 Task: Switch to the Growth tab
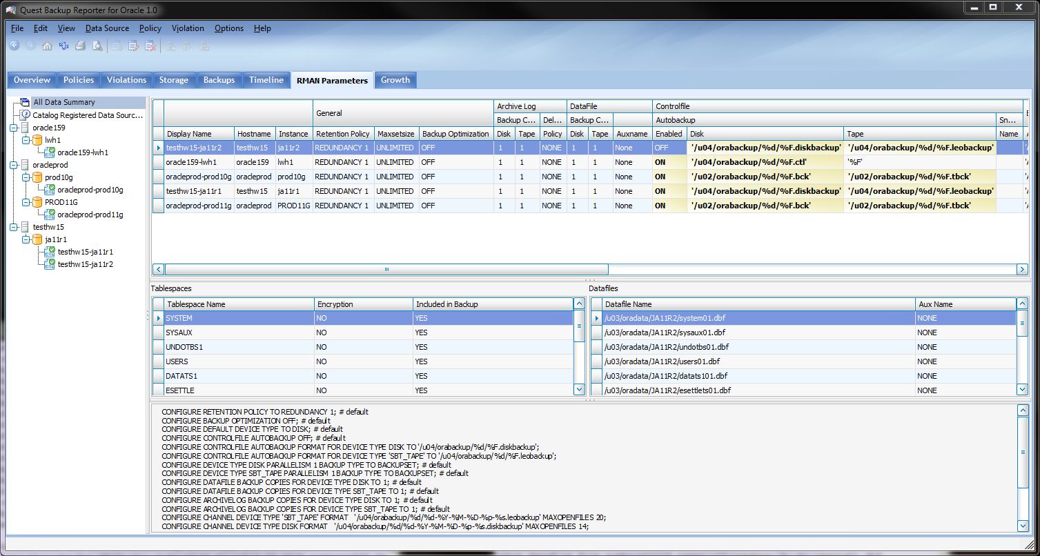tap(395, 80)
